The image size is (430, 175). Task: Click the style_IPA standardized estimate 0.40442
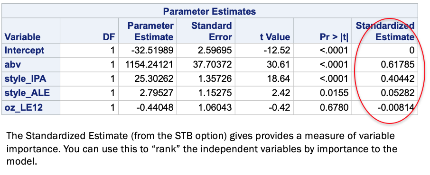click(x=398, y=79)
